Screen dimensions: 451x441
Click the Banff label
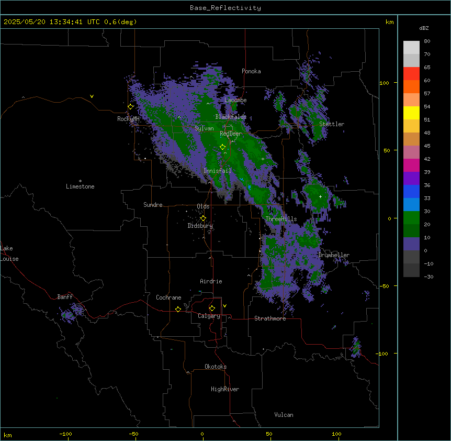[65, 297]
